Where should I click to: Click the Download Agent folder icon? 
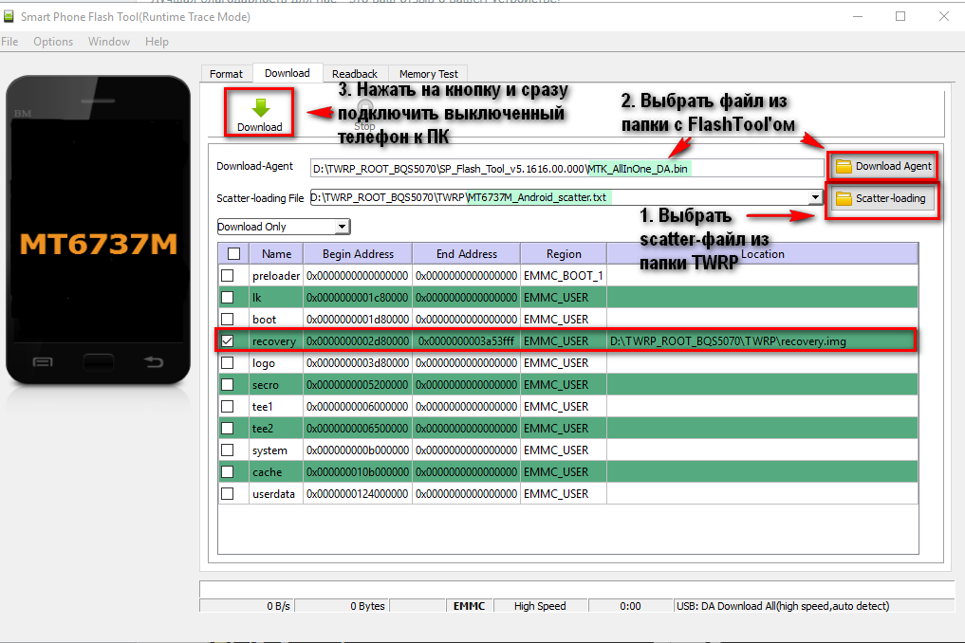844,167
